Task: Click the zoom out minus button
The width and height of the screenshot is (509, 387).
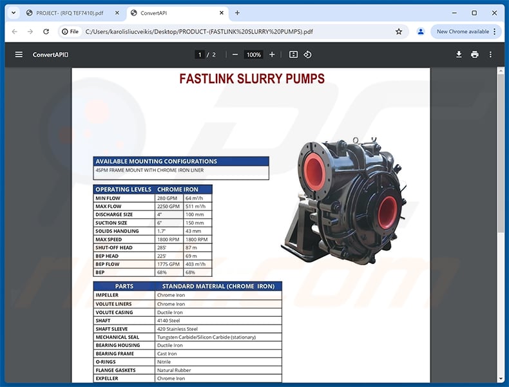Action: pyautogui.click(x=235, y=55)
